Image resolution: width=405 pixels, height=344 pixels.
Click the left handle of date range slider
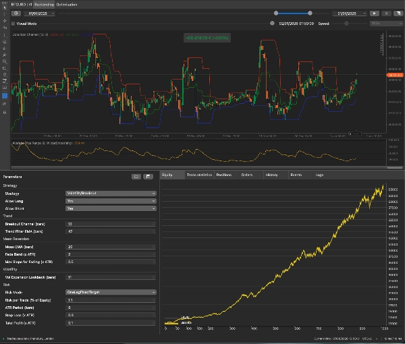click(x=276, y=13)
